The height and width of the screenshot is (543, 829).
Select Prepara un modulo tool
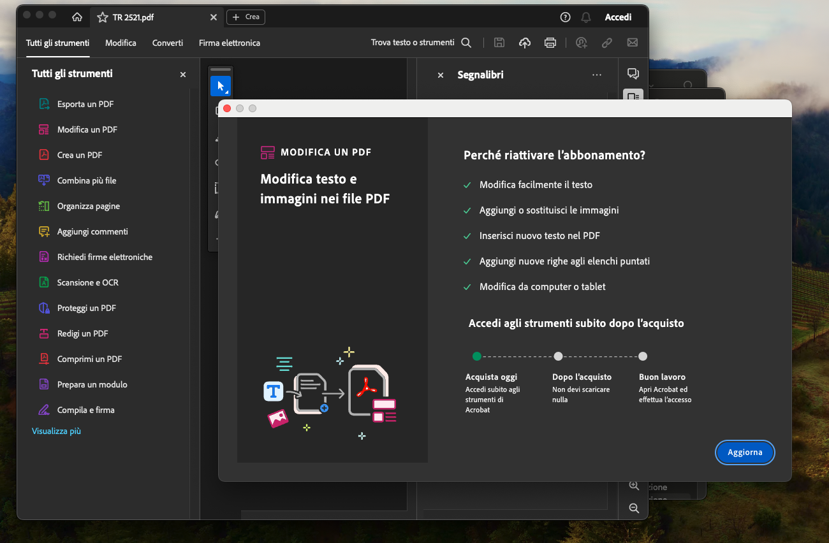[x=92, y=384]
